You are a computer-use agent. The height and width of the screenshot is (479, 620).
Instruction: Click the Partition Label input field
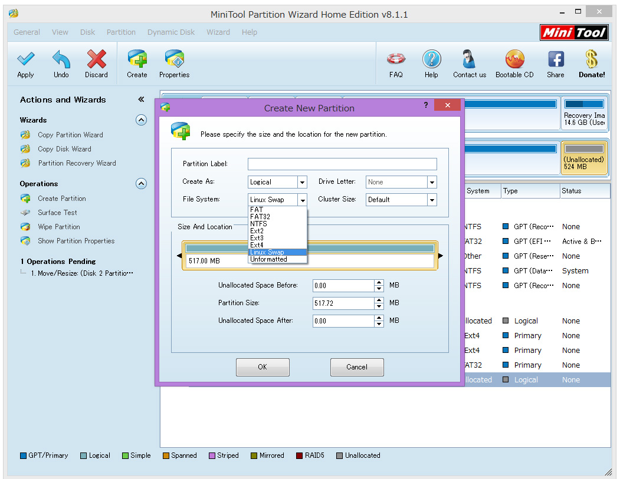[342, 164]
